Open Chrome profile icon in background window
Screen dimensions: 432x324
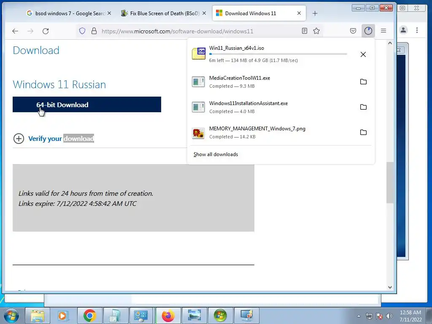pyautogui.click(x=403, y=30)
